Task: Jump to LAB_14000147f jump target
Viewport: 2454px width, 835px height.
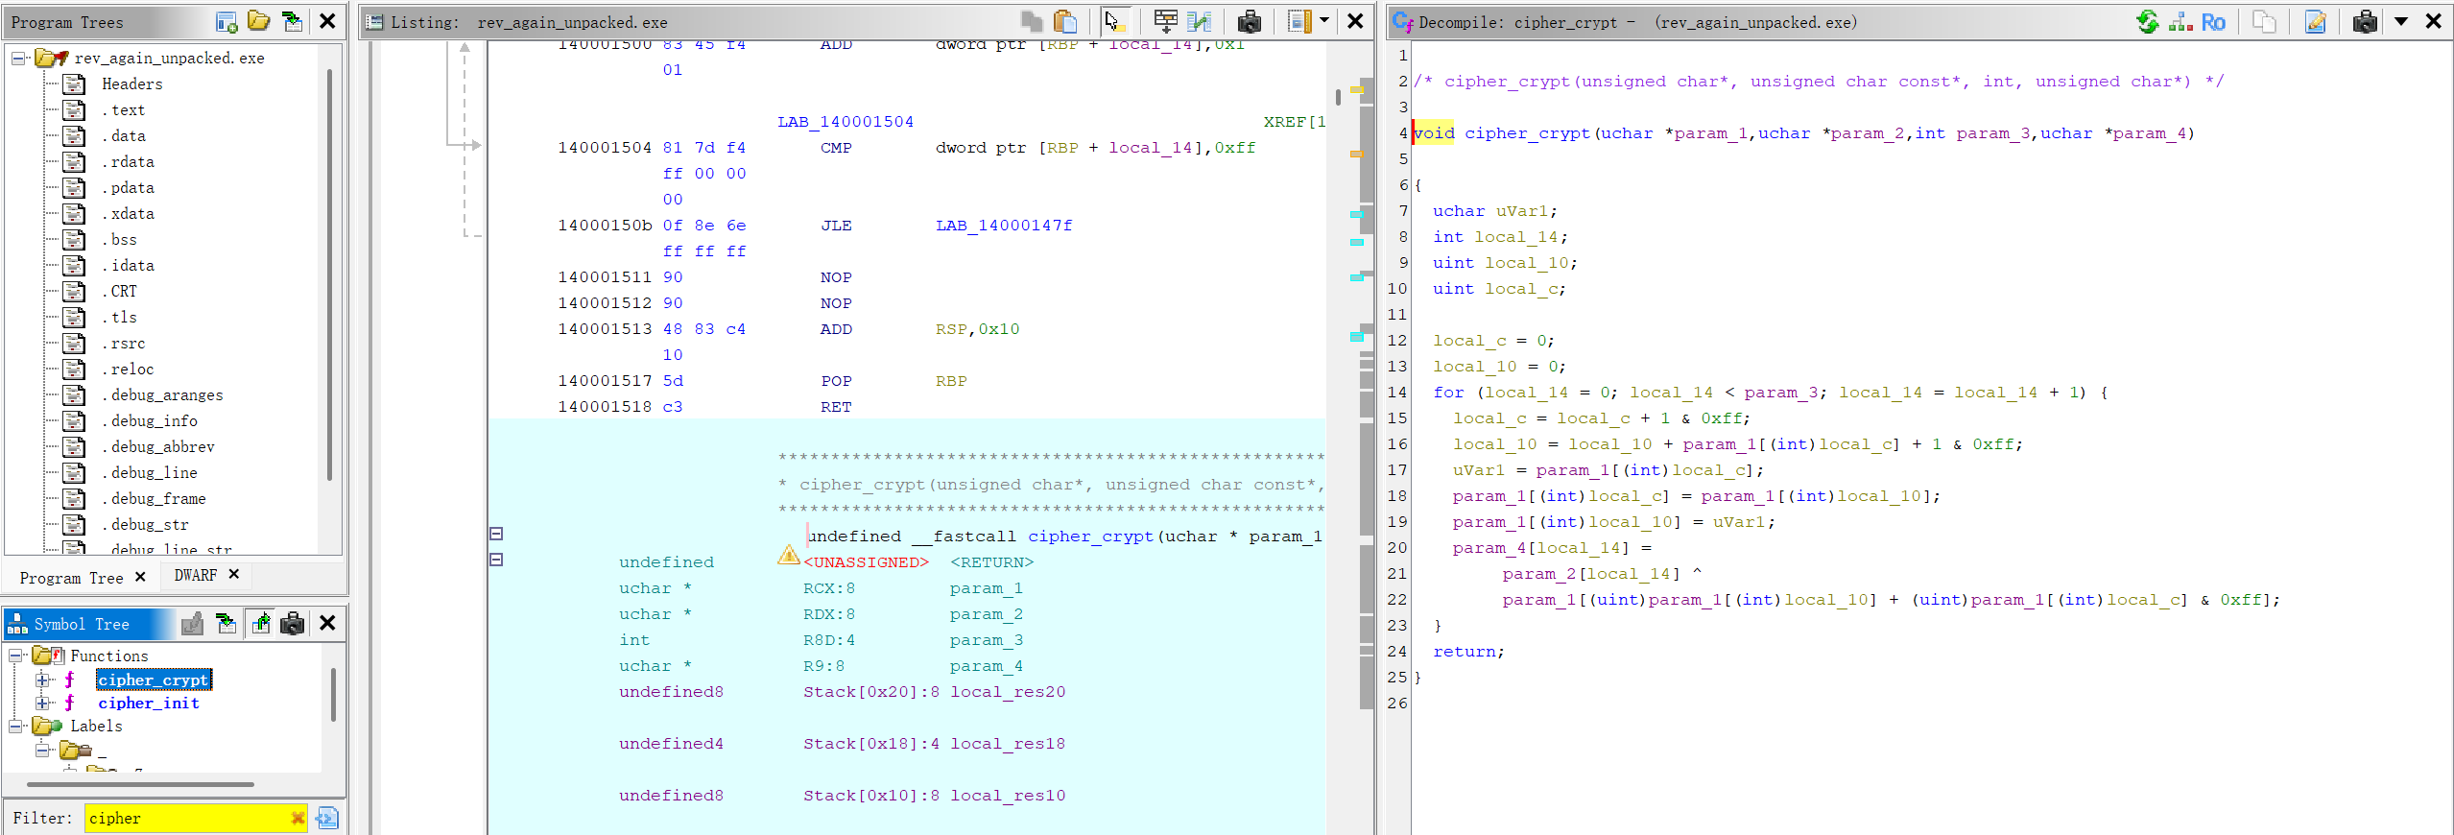Action: pyautogui.click(x=1004, y=226)
